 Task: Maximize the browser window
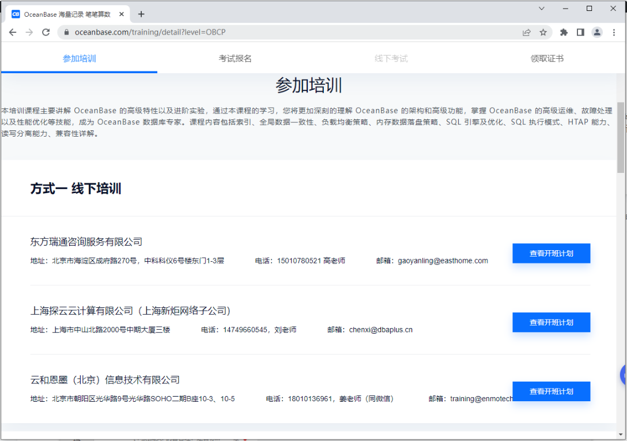[x=589, y=9]
